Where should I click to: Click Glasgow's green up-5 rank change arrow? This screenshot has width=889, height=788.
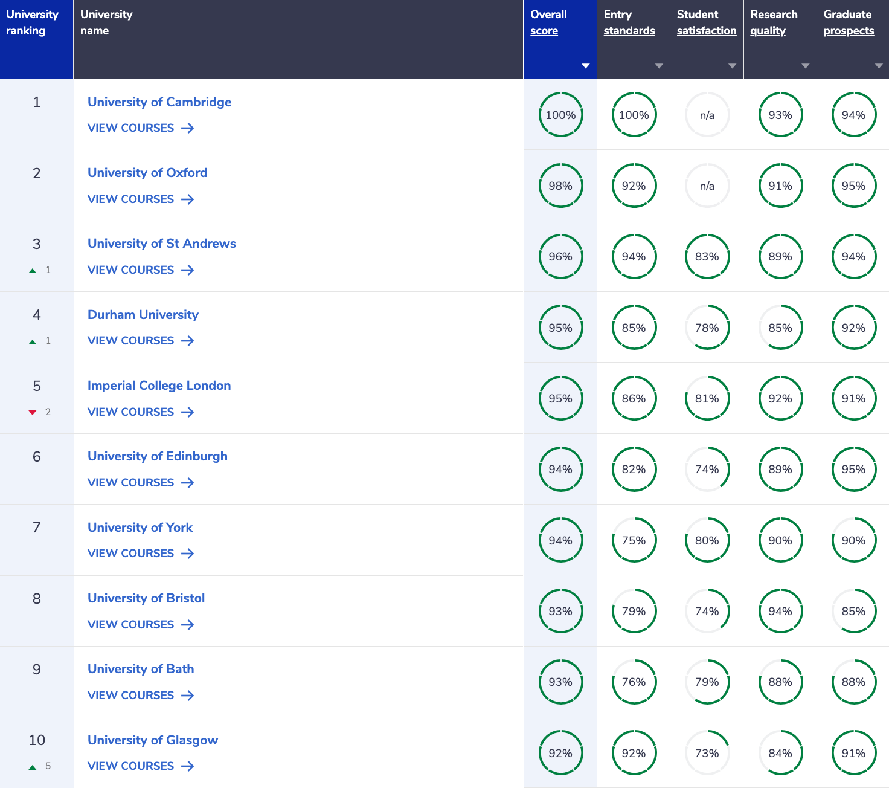coord(33,767)
